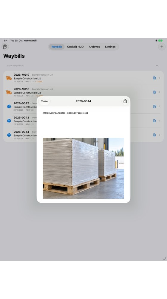Share document 2026-0044
Viewport: 167px width, 299px height.
[x=125, y=101]
